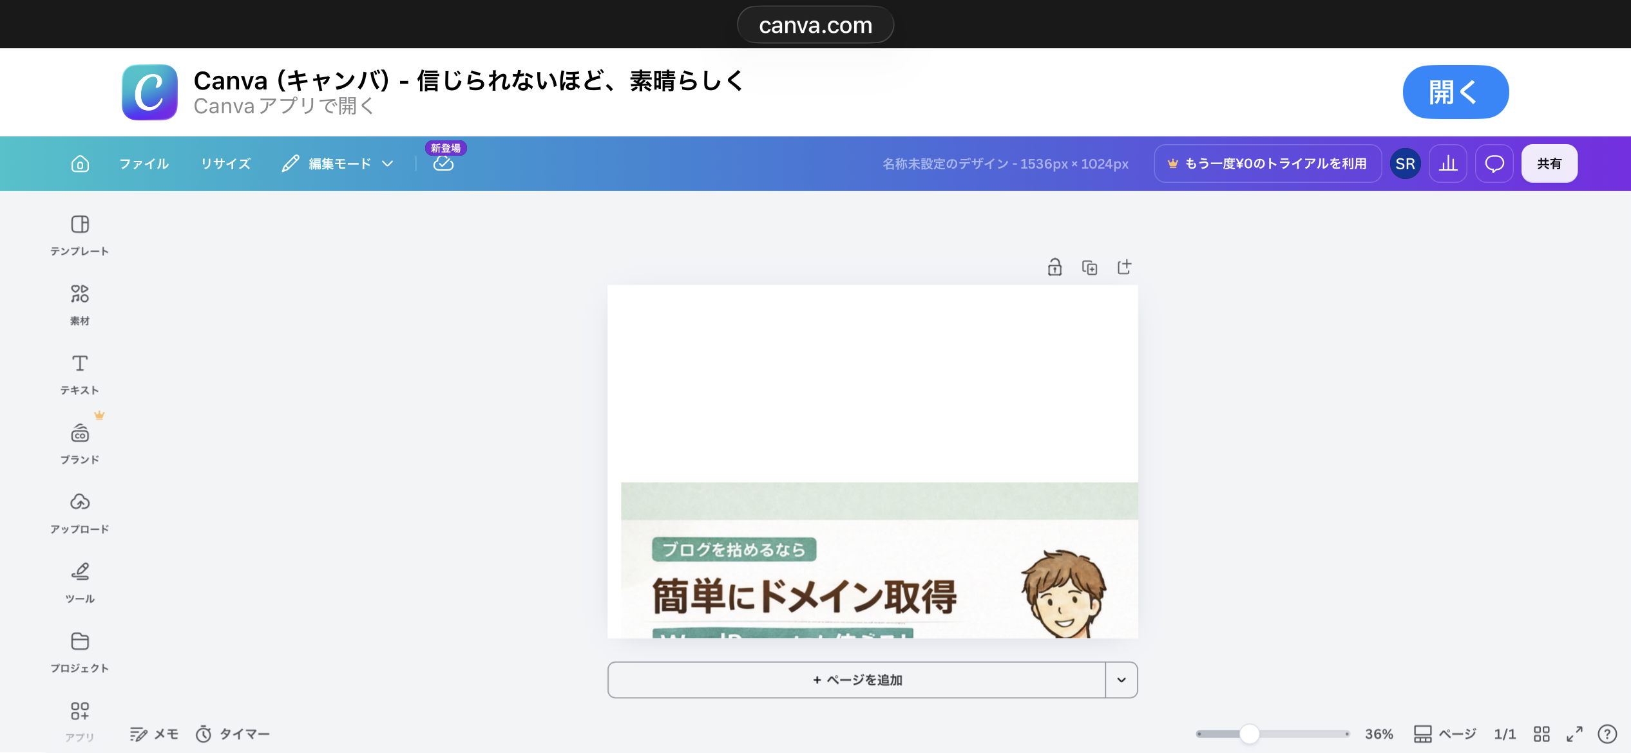Click もう一度¥0のトライアルを利用 button

pyautogui.click(x=1268, y=163)
